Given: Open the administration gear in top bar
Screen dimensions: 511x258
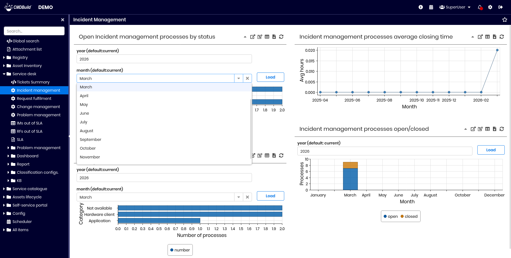Looking at the screenshot, I should click(x=490, y=7).
